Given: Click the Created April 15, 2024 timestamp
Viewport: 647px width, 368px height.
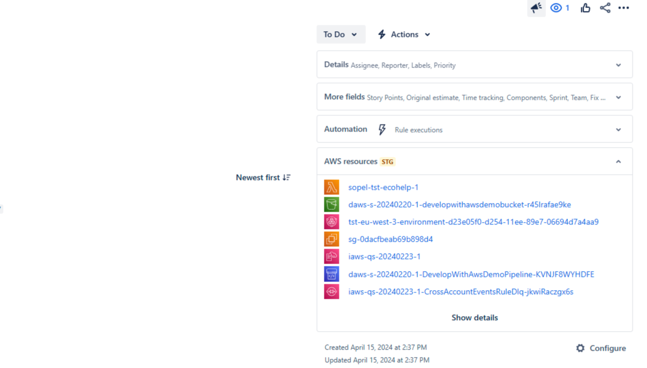Looking at the screenshot, I should pos(376,347).
